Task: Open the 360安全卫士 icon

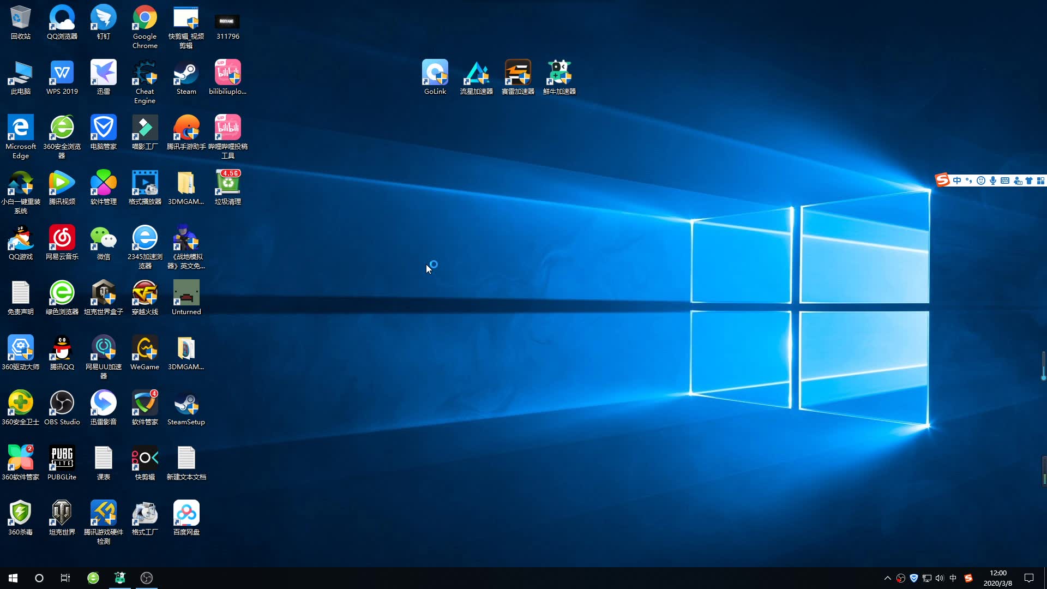Action: (21, 408)
